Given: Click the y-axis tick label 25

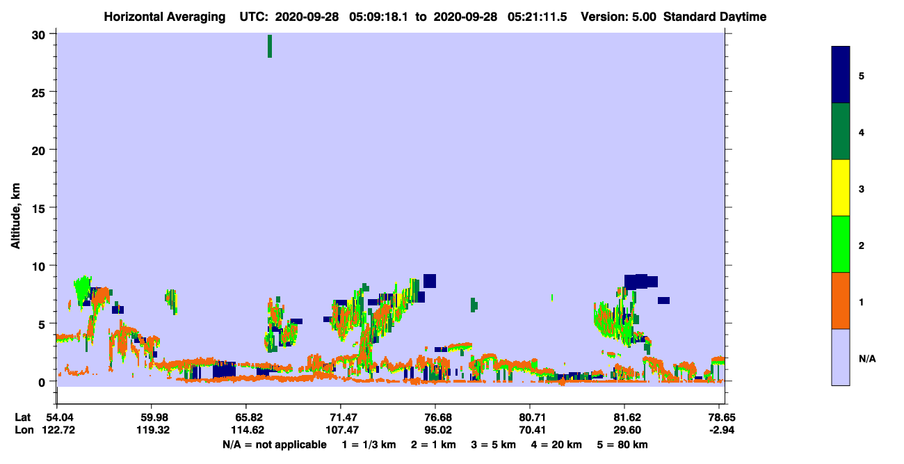Looking at the screenshot, I should (40, 92).
